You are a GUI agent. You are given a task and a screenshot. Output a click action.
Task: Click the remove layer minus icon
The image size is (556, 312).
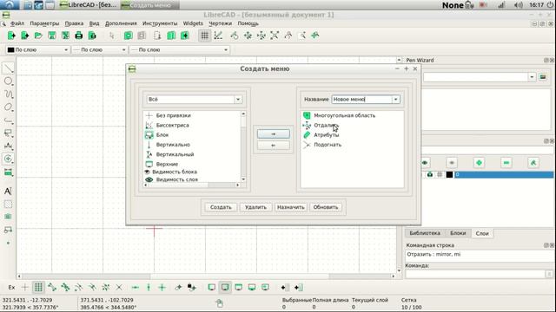(506, 163)
